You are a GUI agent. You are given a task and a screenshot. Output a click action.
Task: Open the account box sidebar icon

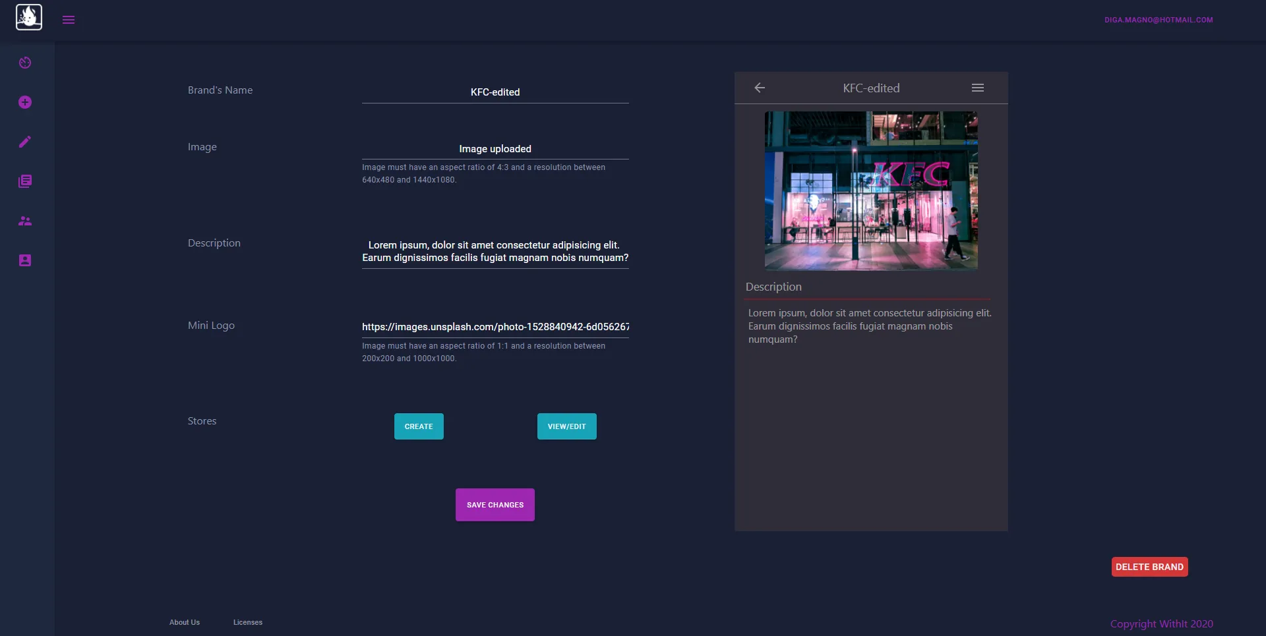(25, 260)
